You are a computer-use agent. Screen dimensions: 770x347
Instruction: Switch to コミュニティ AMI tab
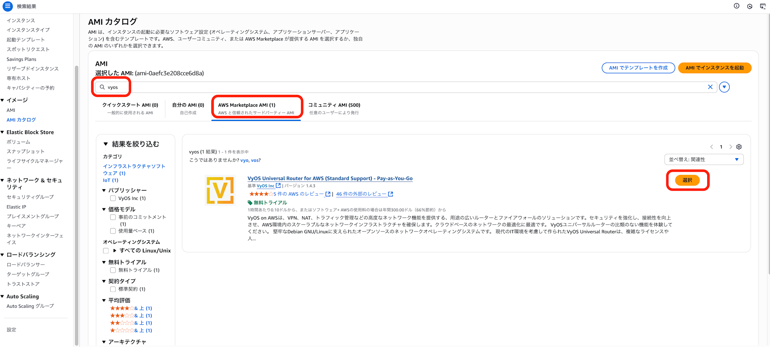pyautogui.click(x=334, y=109)
